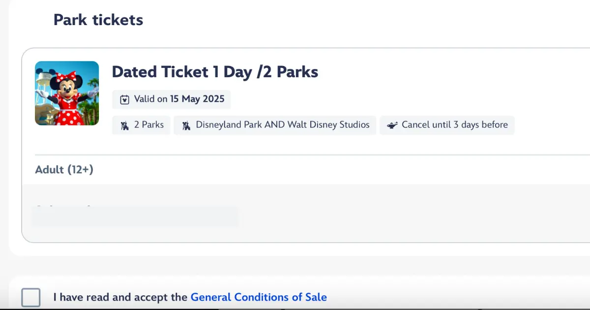Select the Adult (12+) ticket row label
Screen dimensions: 590x310
pyautogui.click(x=64, y=170)
